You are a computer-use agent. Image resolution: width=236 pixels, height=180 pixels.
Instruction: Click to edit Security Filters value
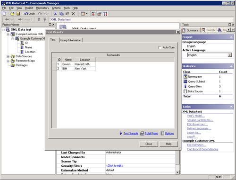pos(115,166)
